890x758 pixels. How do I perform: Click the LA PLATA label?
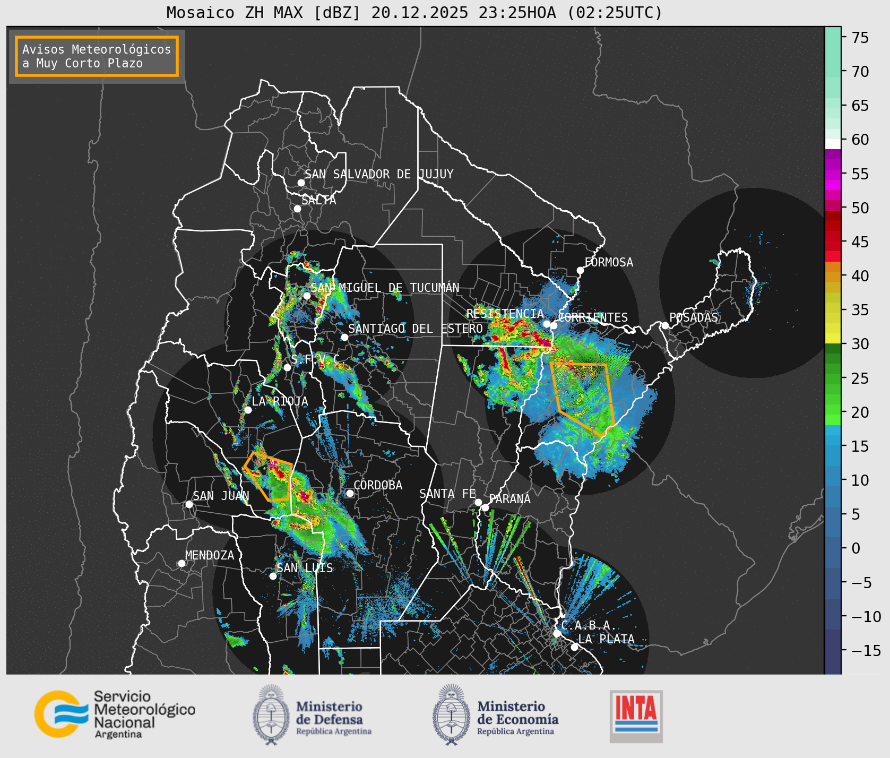606,639
